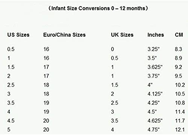Select US size 0.5 cell
188x135 pixels.
[11, 49]
